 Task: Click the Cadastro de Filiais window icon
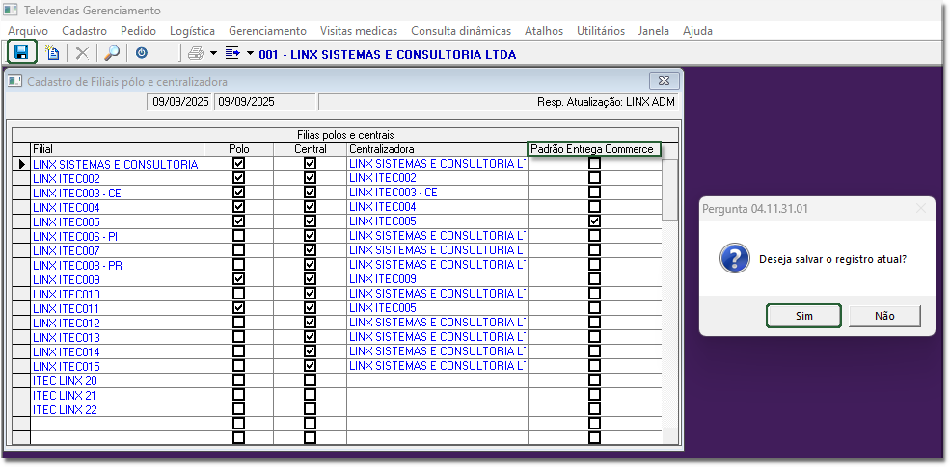14,81
